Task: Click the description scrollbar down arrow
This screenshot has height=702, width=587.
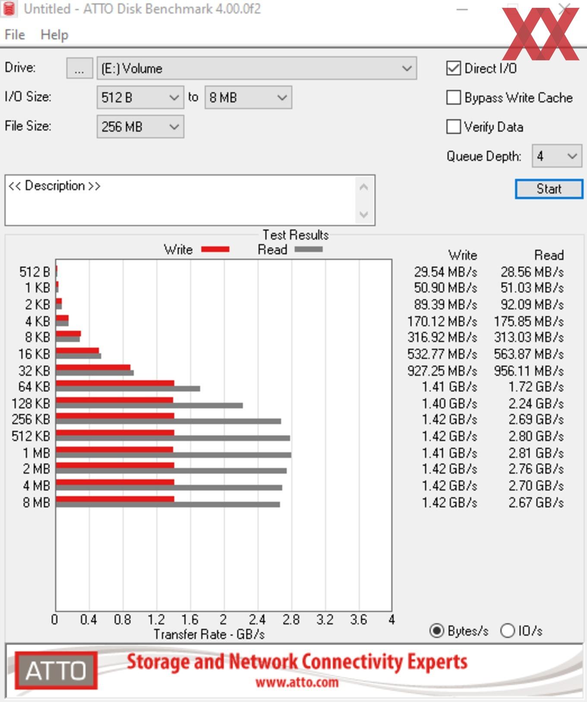Action: pos(364,214)
